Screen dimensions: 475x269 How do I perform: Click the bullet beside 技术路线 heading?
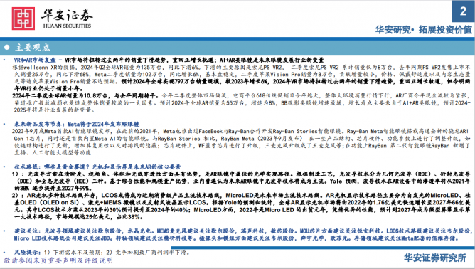4,167
